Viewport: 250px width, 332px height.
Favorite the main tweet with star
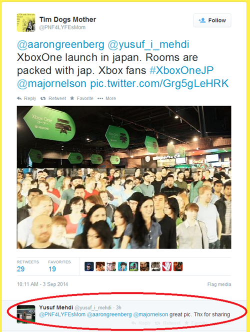click(81, 99)
